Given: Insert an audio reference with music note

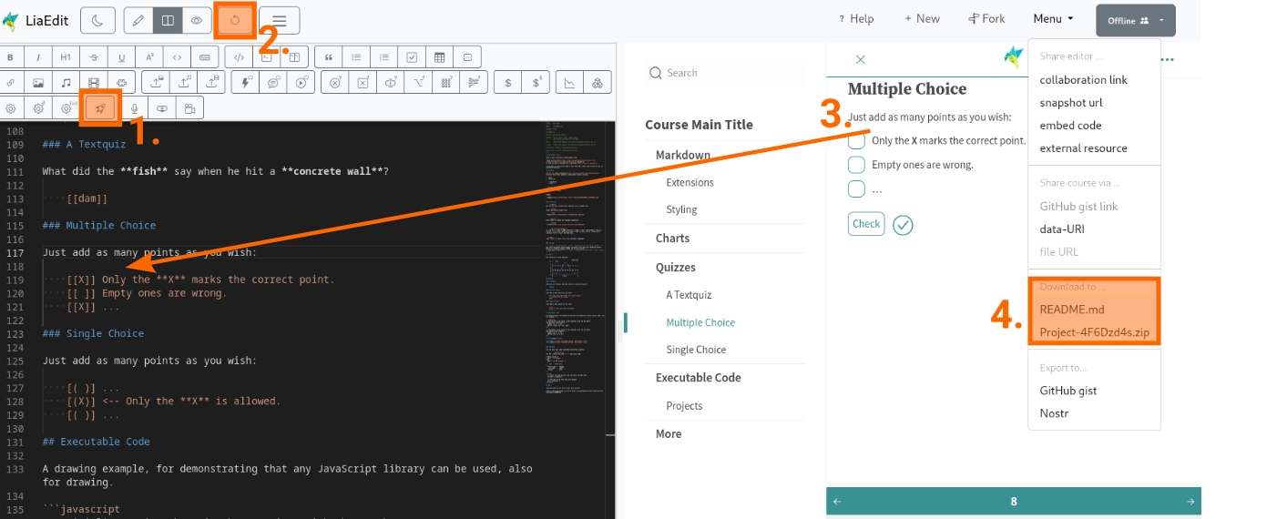Looking at the screenshot, I should [x=66, y=83].
